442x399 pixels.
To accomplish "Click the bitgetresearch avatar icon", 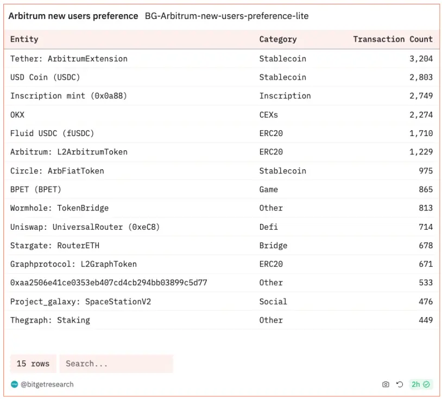I will [14, 384].
